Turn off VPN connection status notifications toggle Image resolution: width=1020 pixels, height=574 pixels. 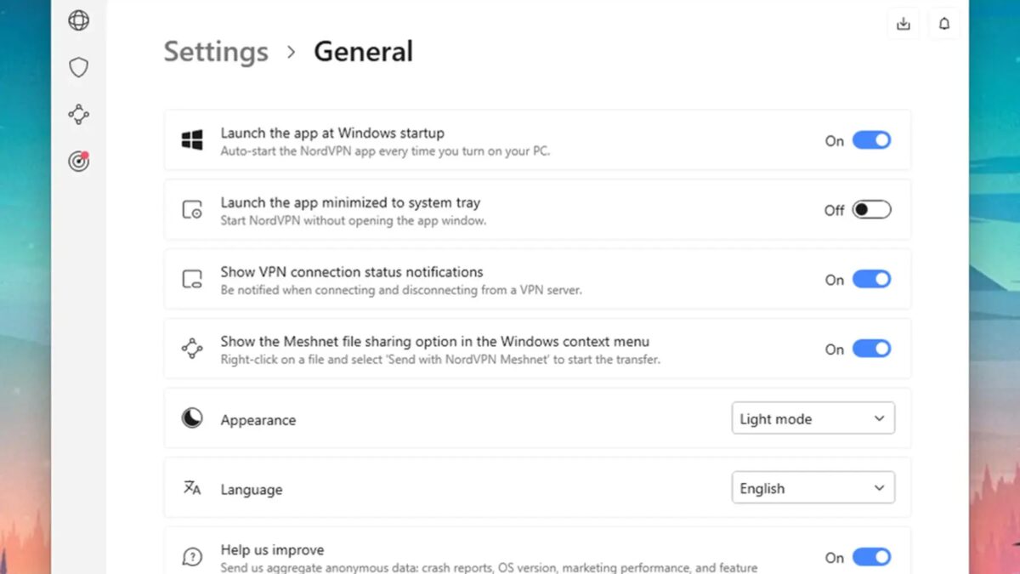coord(871,280)
